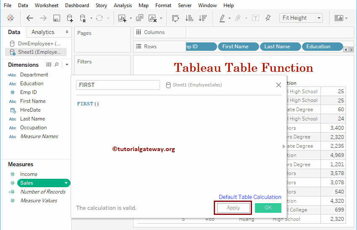The height and width of the screenshot is (230, 357).
Task: Open the Sales measure pill dropdown arrow
Action: (x=66, y=183)
